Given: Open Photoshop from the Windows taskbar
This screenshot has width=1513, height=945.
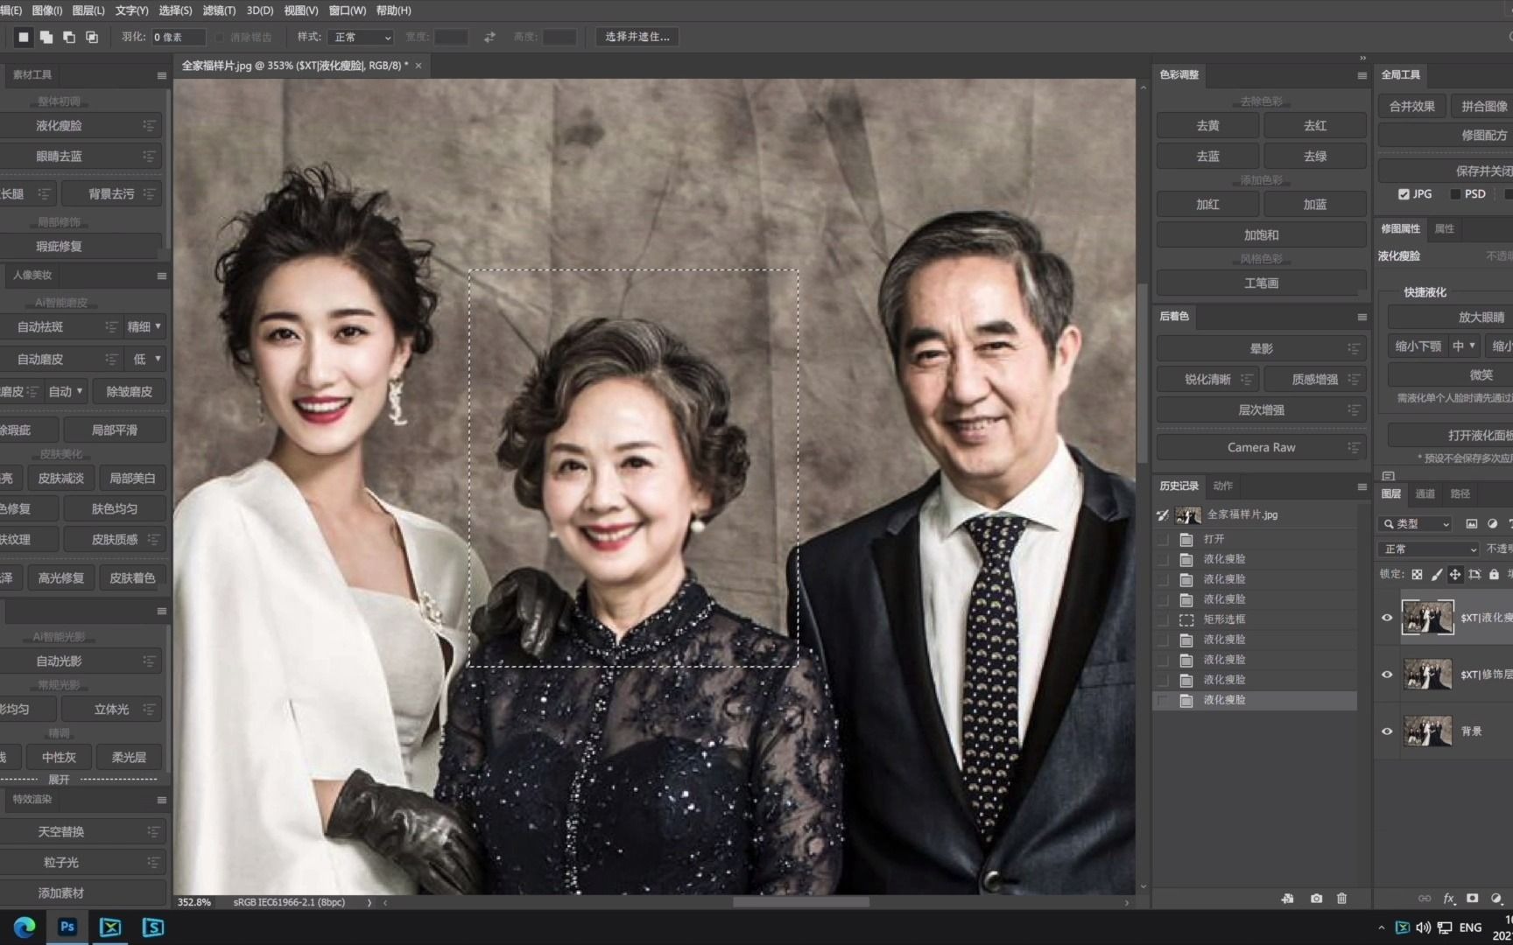Looking at the screenshot, I should (67, 927).
